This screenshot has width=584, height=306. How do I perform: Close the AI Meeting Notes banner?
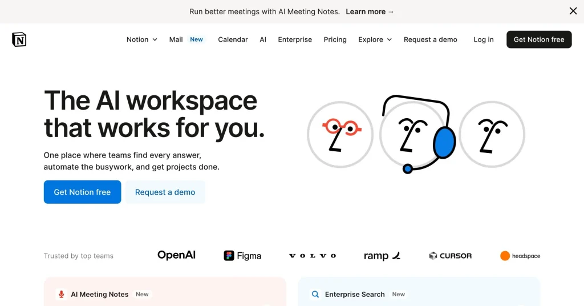coord(573,11)
